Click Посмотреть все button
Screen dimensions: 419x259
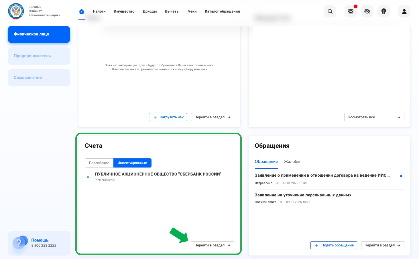374,117
